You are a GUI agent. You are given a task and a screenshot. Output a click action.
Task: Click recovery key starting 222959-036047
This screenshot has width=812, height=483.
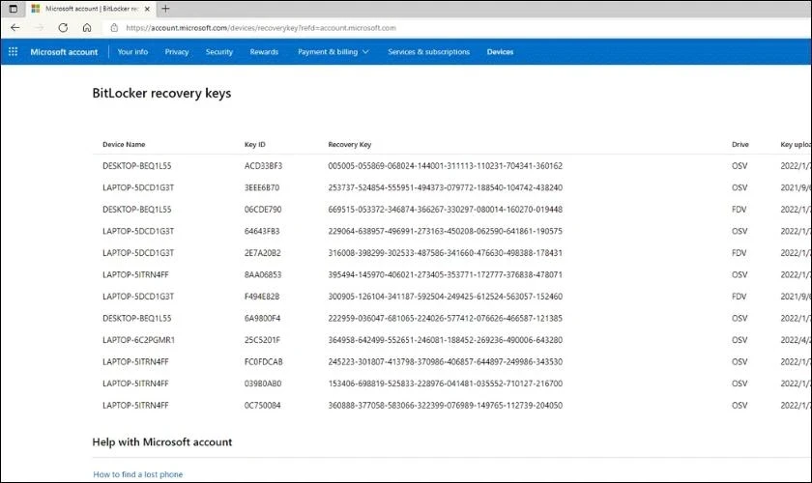click(445, 318)
